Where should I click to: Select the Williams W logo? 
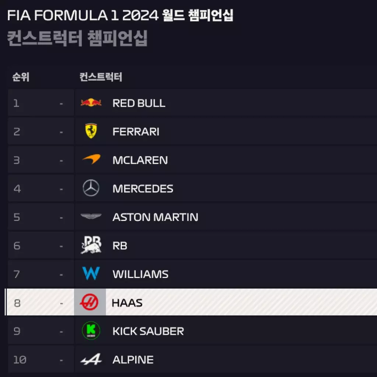tap(91, 274)
